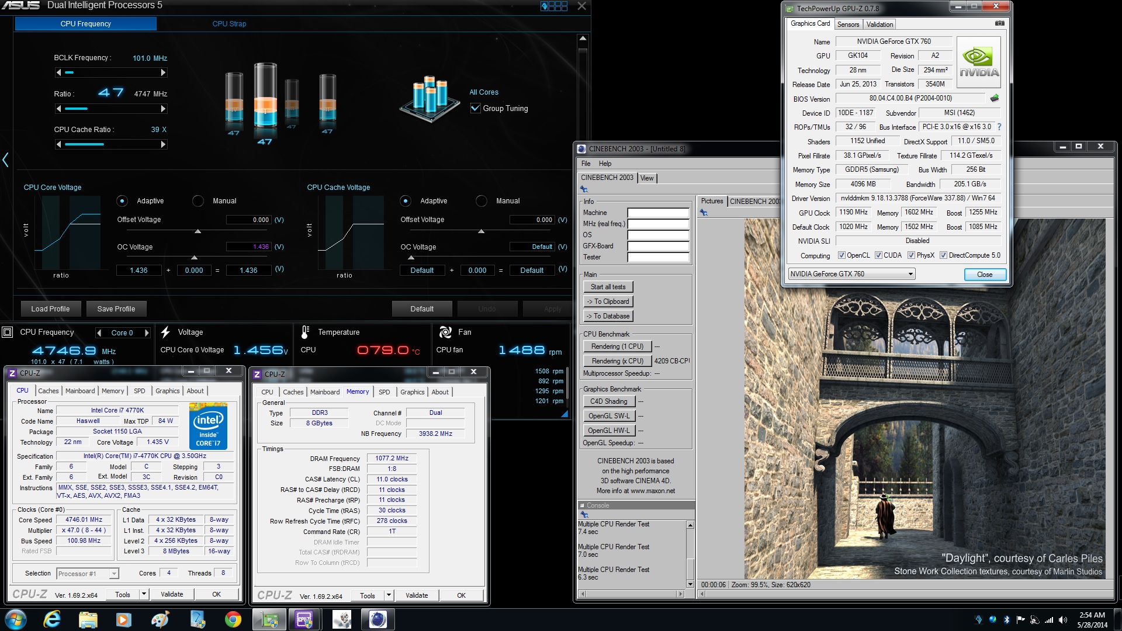
Task: Select Manual for CPU Core Voltage
Action: 198,201
